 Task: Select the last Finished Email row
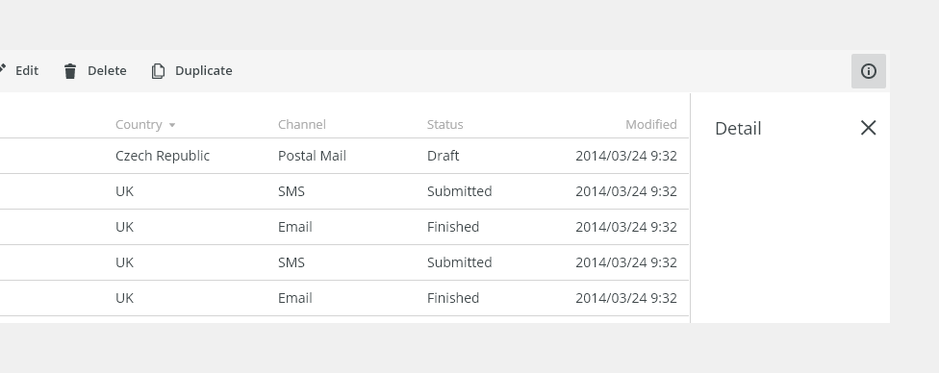tap(344, 298)
